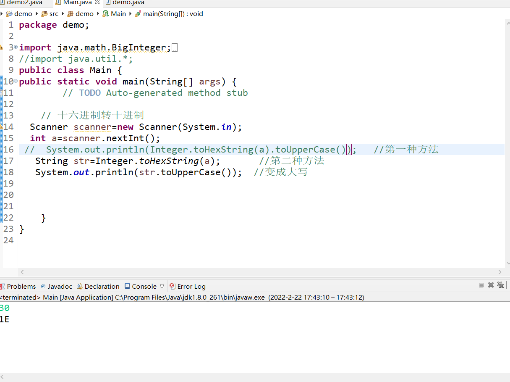This screenshot has width=510, height=382.
Task: Click the warning marker on line 14
Action: [x=2, y=126]
